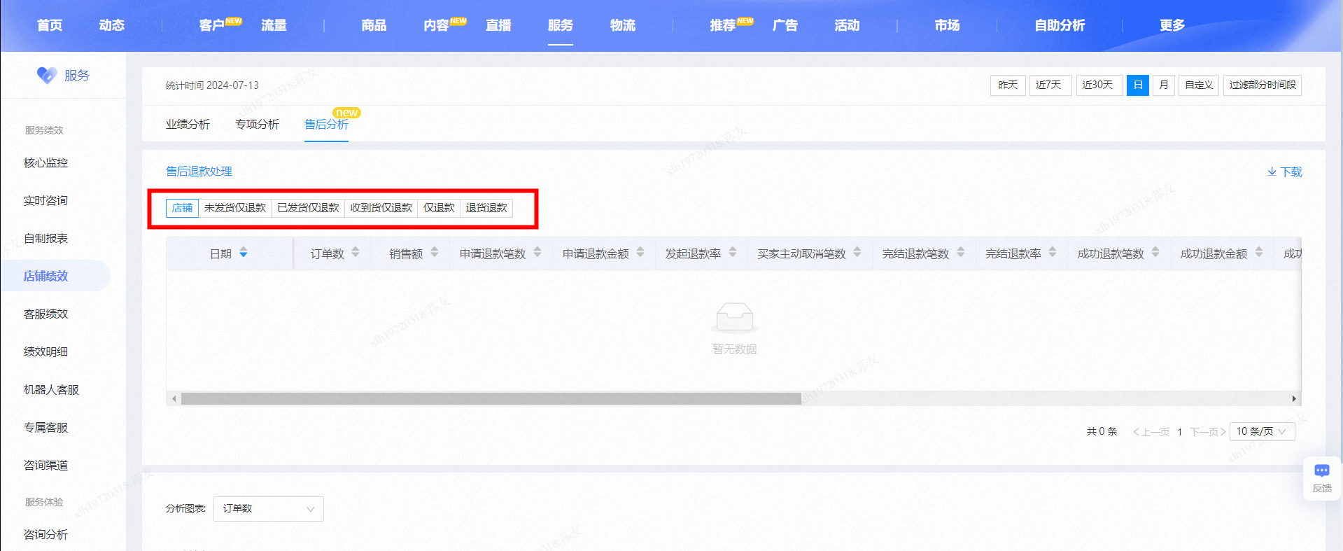Open 实时咨询 in the sidebar
Screen dimensions: 1343x551
pos(46,200)
